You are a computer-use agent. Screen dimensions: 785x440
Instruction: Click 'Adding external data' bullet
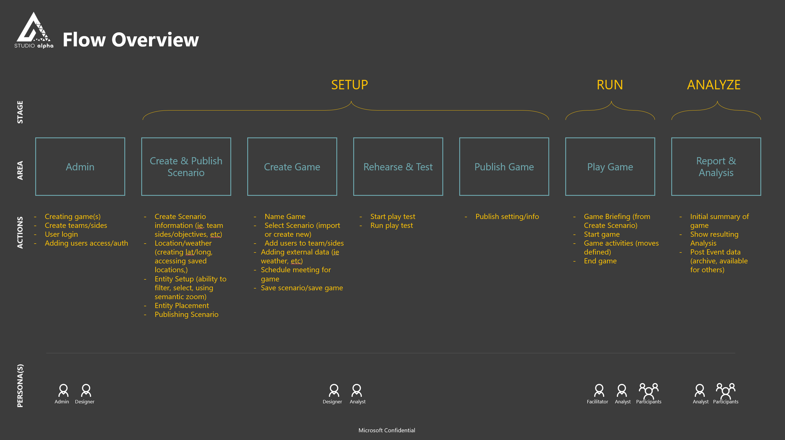coord(300,256)
